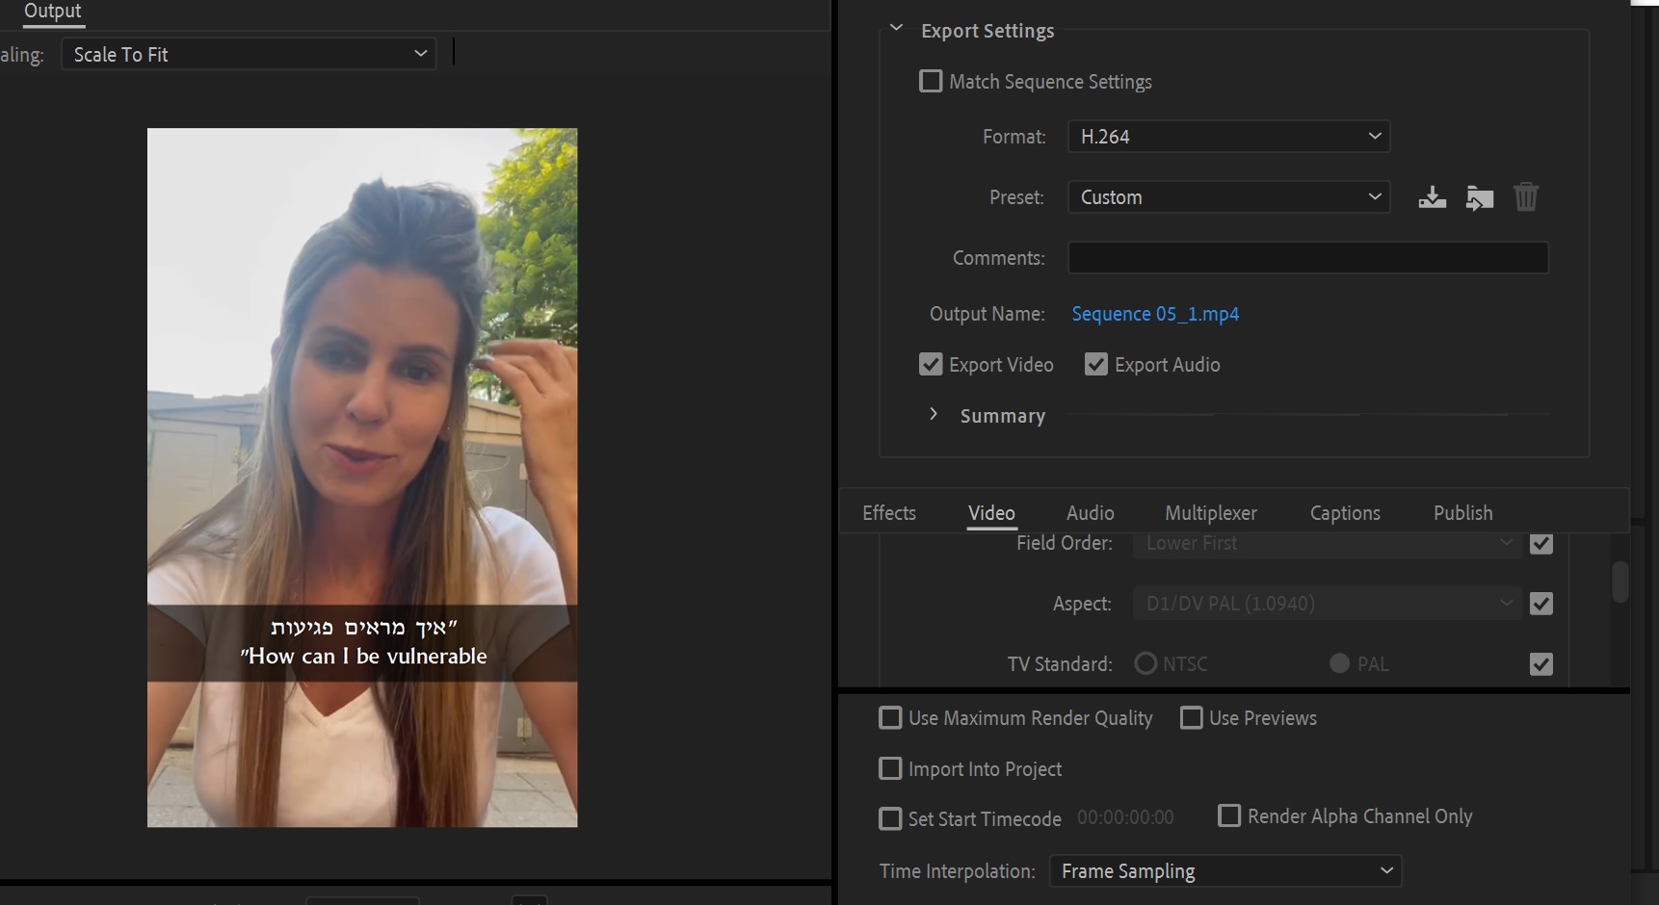The width and height of the screenshot is (1659, 905).
Task: Click the video settings scrollbar thumb
Action: click(x=1620, y=582)
